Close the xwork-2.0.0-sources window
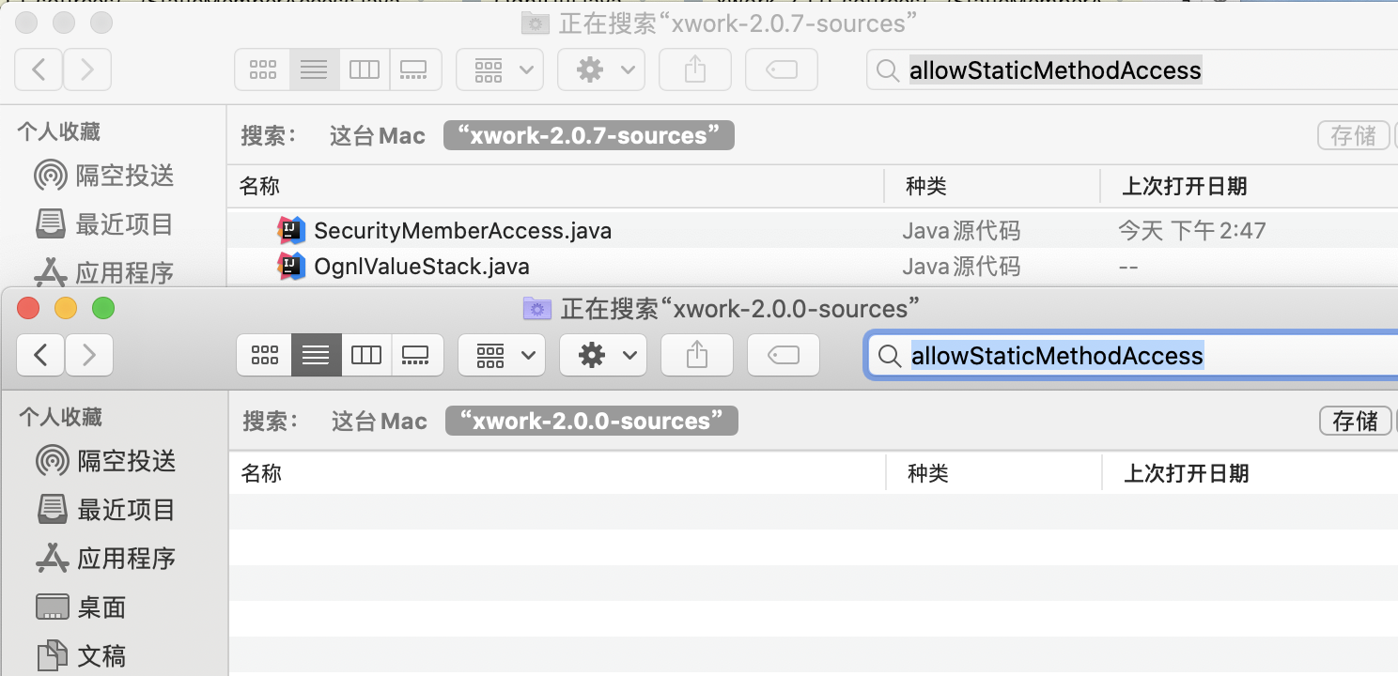The height and width of the screenshot is (676, 1398). click(28, 308)
